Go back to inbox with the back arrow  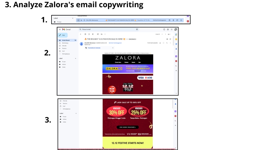(81, 34)
